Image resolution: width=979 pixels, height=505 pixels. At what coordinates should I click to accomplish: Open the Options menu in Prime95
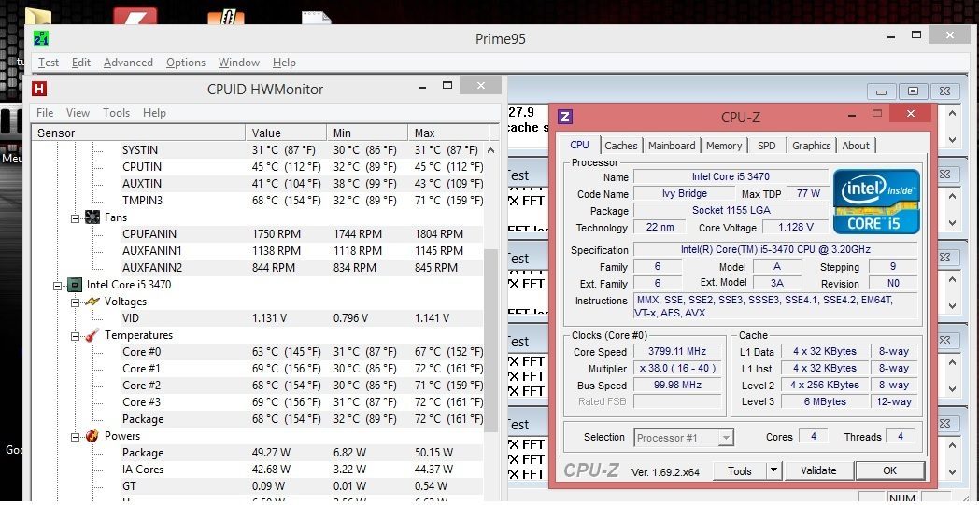186,63
